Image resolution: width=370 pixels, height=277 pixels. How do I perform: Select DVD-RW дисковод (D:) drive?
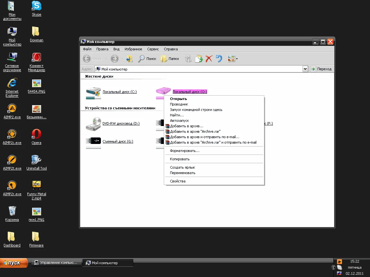112,124
